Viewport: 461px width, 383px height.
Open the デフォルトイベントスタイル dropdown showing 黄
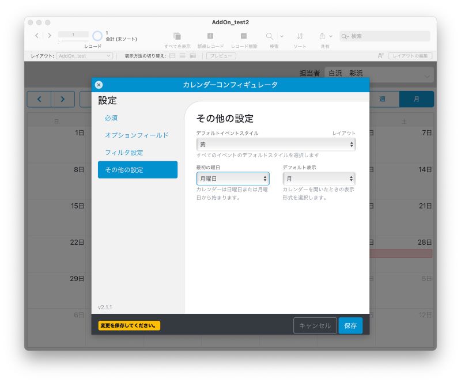click(x=276, y=145)
